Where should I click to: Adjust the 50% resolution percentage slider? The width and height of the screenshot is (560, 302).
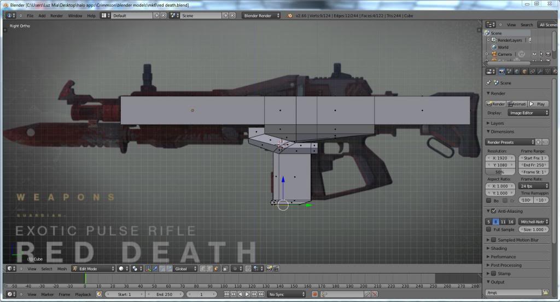500,172
